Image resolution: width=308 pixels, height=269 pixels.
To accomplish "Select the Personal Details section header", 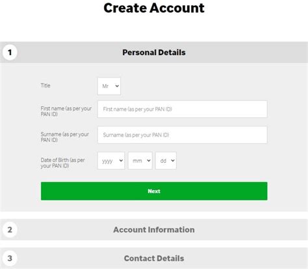I will pos(154,53).
